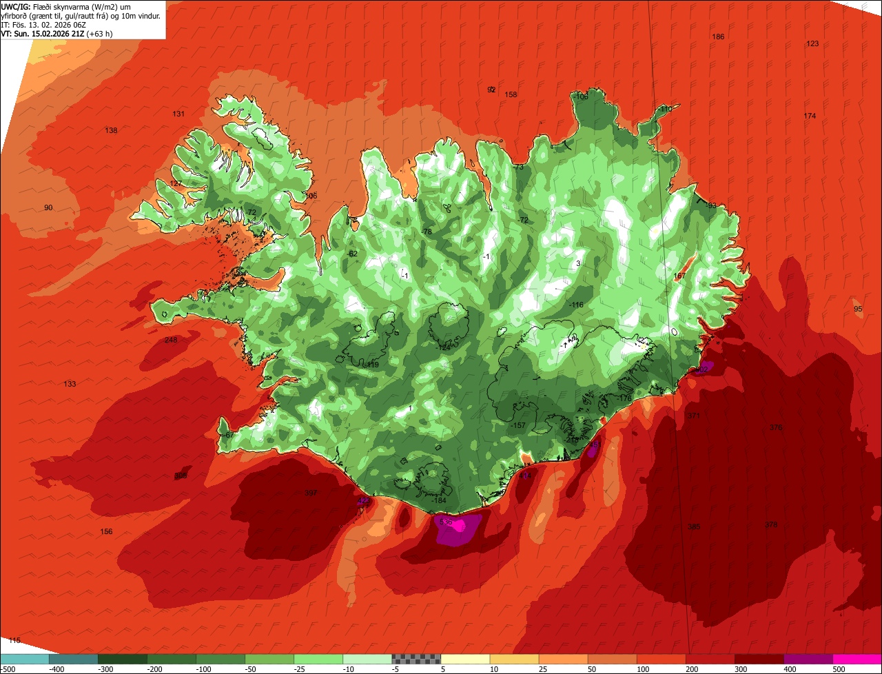This screenshot has width=882, height=674.
Task: Select legend swatch between 25 and 50
Action: [x=563, y=659]
